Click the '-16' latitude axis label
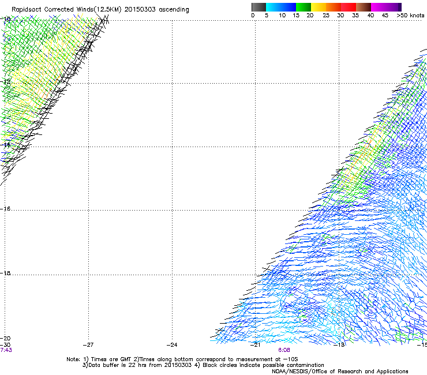 (6, 209)
